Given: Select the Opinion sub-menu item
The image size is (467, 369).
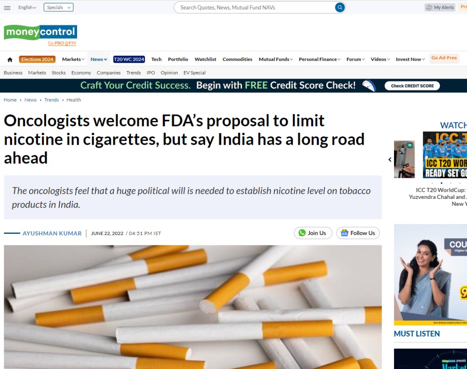Looking at the screenshot, I should pos(169,72).
